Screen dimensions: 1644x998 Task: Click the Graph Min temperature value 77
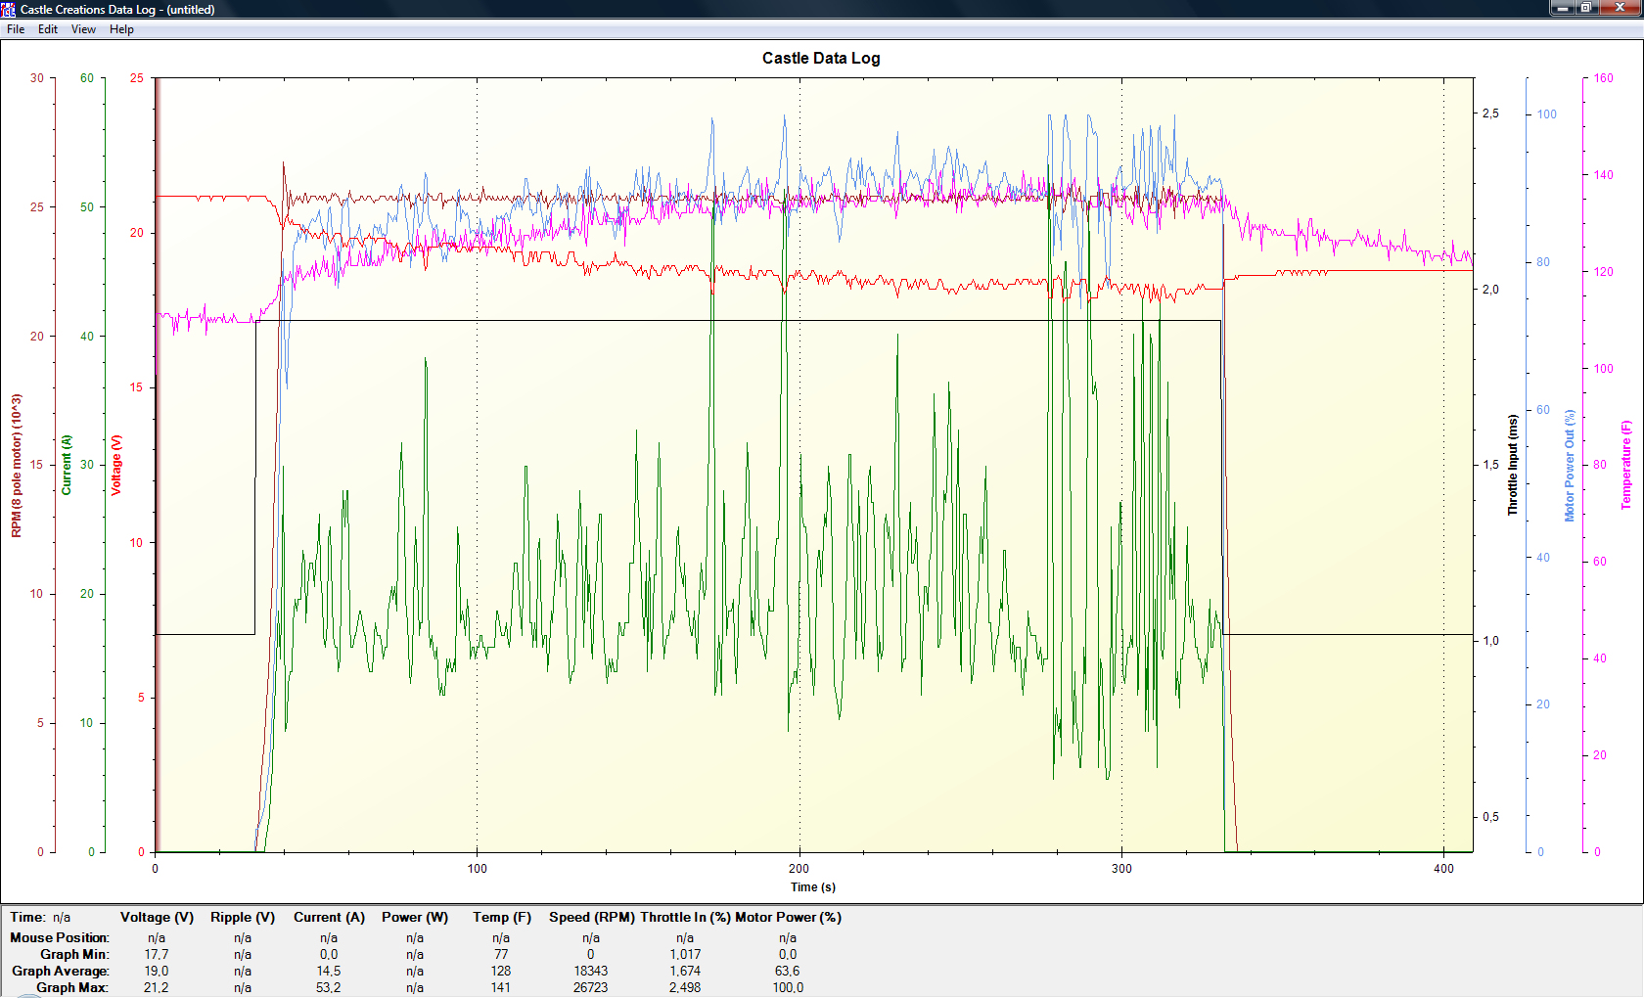tap(501, 955)
